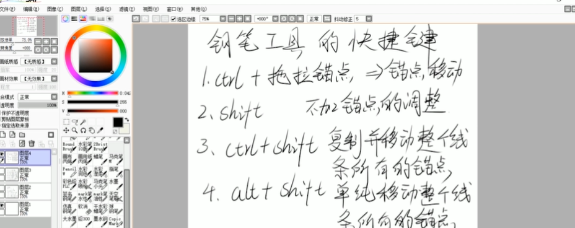Open the 图层 menu
Image resolution: width=575 pixels, height=228 pixels.
[x=79, y=9]
